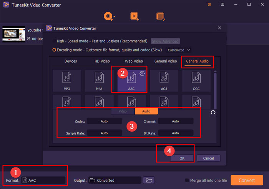269x189 pixels.
Task: Open the add disc media button
Action: (x=108, y=16)
